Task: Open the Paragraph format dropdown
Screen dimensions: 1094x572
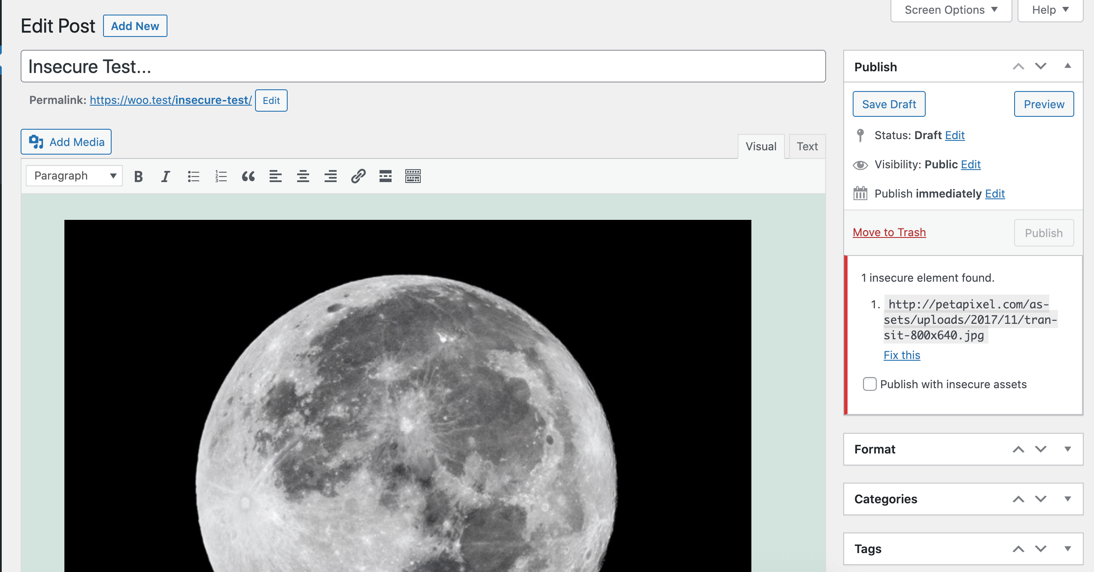Action: 74,176
